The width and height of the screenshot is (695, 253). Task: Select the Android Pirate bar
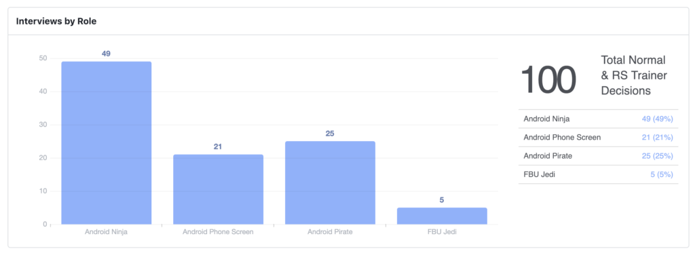click(x=331, y=182)
